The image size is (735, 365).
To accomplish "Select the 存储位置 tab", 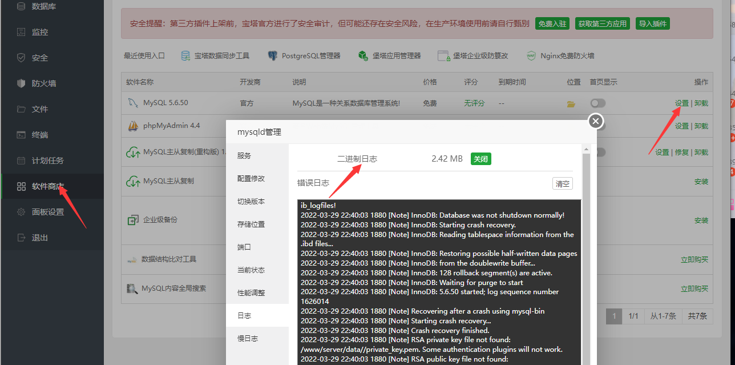I will pos(257,224).
